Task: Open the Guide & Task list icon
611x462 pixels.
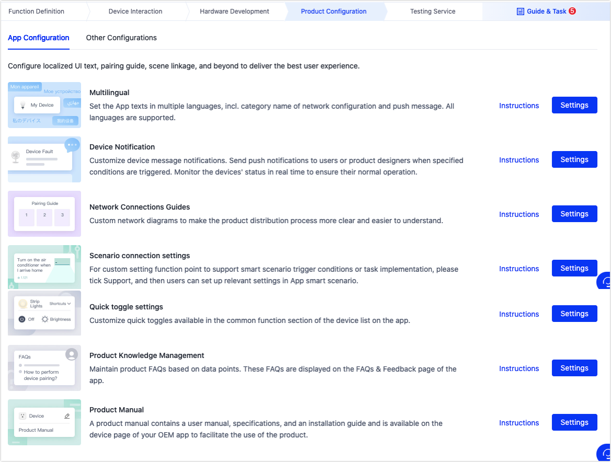Action: point(520,11)
